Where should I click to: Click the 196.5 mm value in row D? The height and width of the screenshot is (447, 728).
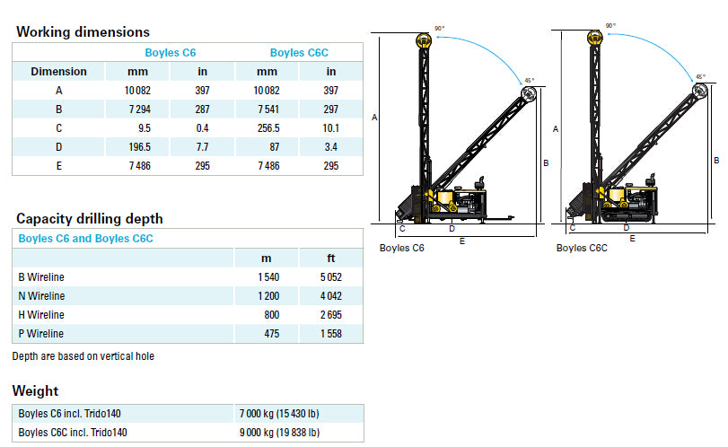pos(140,147)
